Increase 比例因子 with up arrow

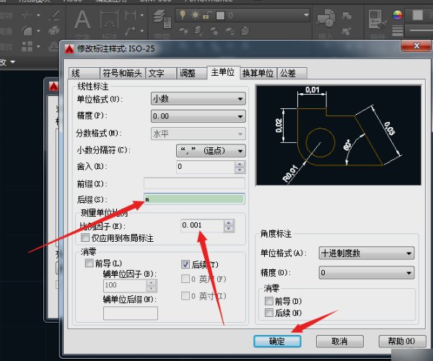229,222
